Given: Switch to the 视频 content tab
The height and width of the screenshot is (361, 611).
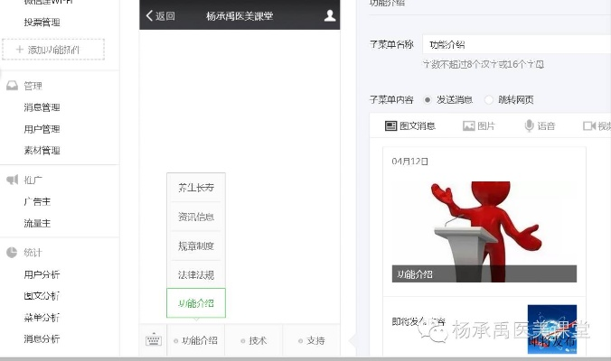Looking at the screenshot, I should tap(597, 126).
